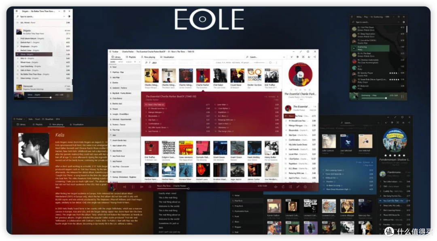Switch to the Playlists tab in main window

(131, 57)
